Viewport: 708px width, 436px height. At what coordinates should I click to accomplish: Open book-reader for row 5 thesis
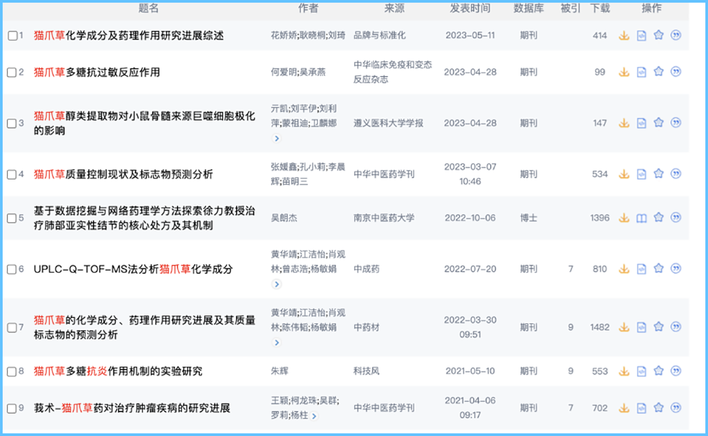641,218
